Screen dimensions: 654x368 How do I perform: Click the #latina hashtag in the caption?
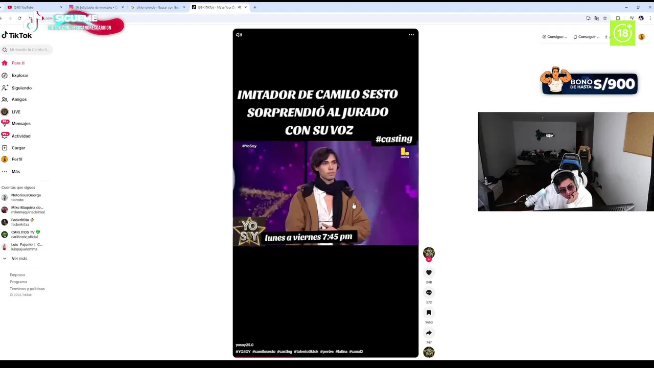341,352
